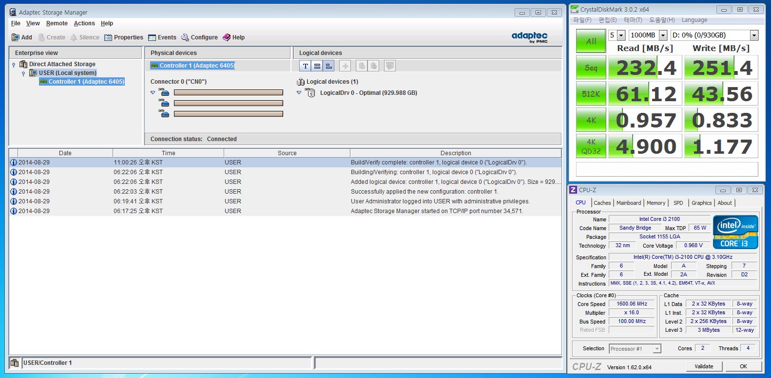Click the create logical device plus icon
Screen dimensions: 771x378
[345, 66]
